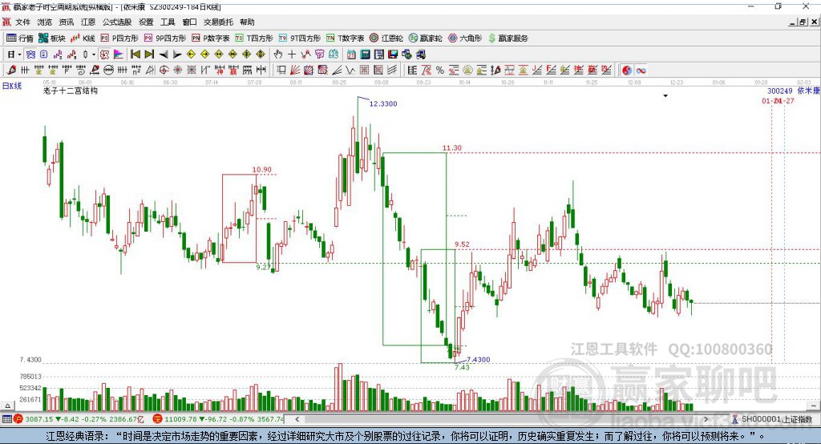Open the calculator icon
Image resolution: width=821 pixels, height=444 pixels.
pos(365,54)
